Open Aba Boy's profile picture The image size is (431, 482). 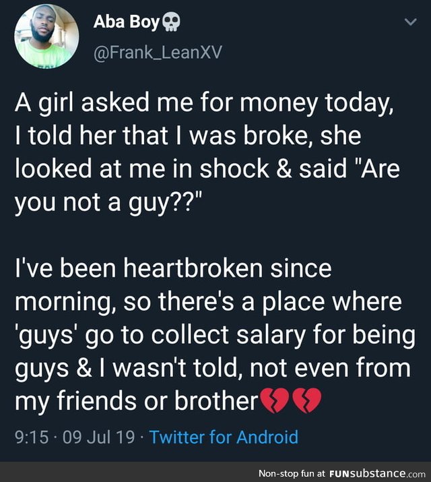pyautogui.click(x=46, y=36)
